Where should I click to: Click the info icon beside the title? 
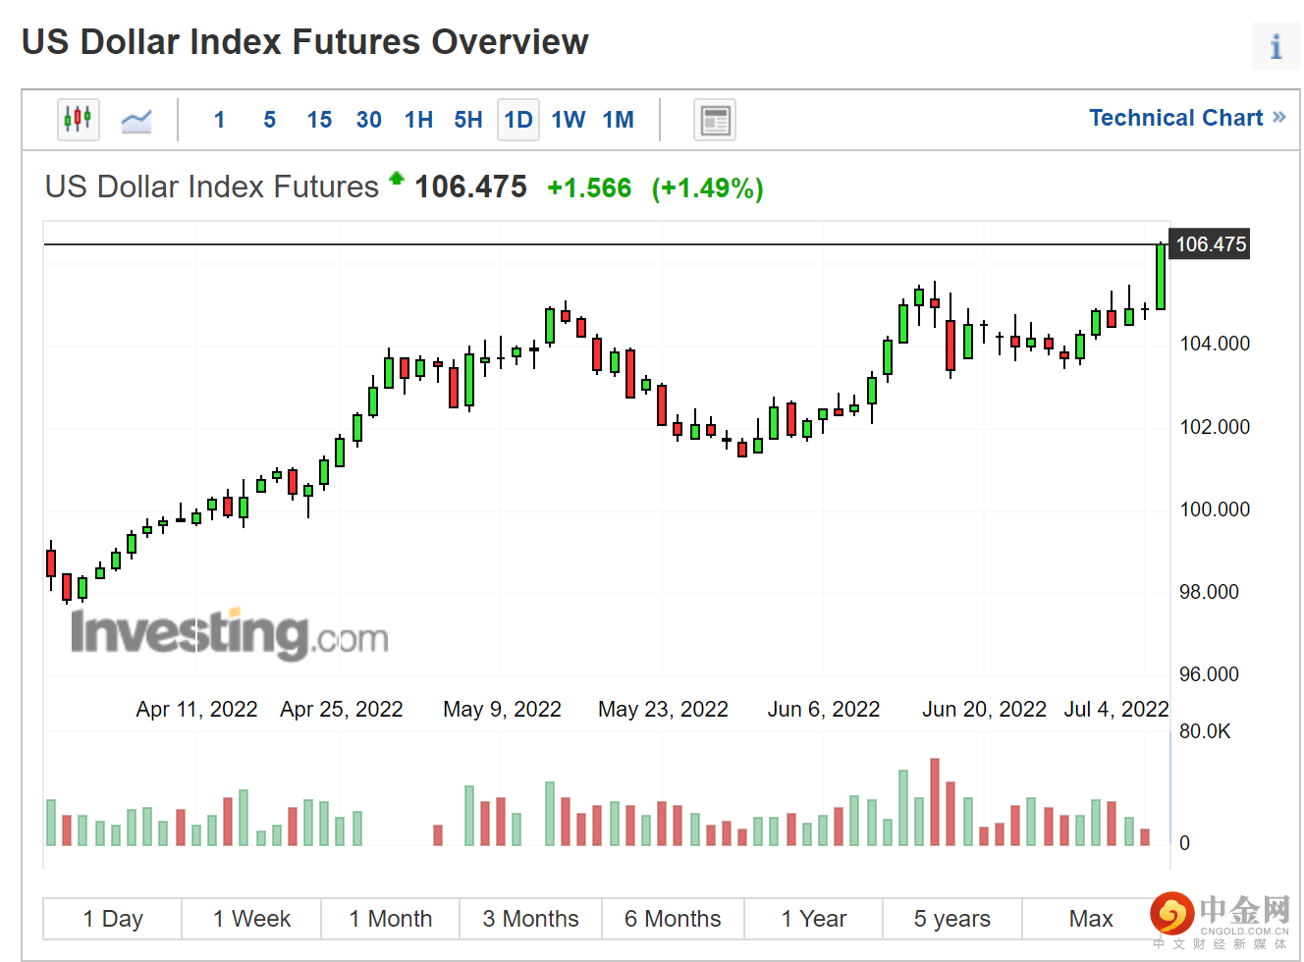1276,46
